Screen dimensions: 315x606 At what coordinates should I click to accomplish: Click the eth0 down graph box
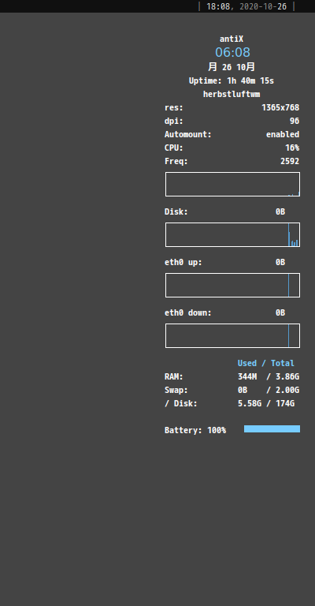(232, 335)
